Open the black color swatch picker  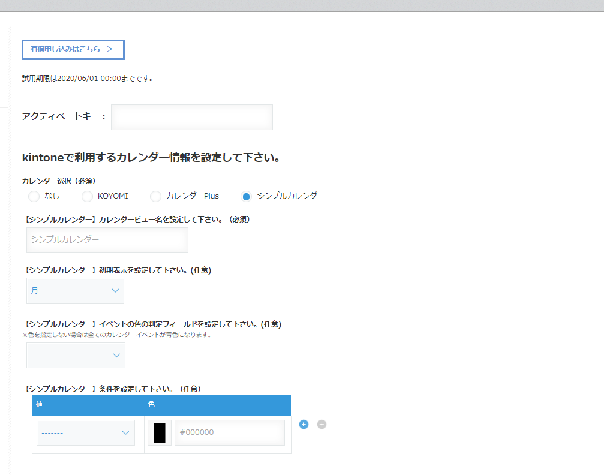click(160, 432)
